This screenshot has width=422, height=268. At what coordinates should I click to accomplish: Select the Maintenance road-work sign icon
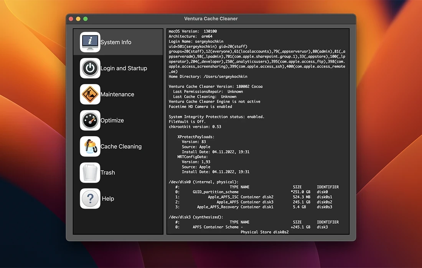click(x=90, y=94)
